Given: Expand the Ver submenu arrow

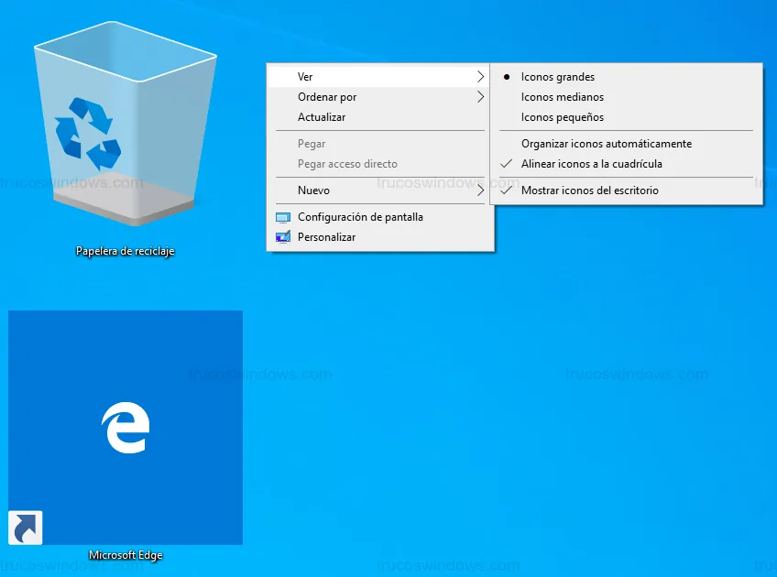Looking at the screenshot, I should point(480,77).
